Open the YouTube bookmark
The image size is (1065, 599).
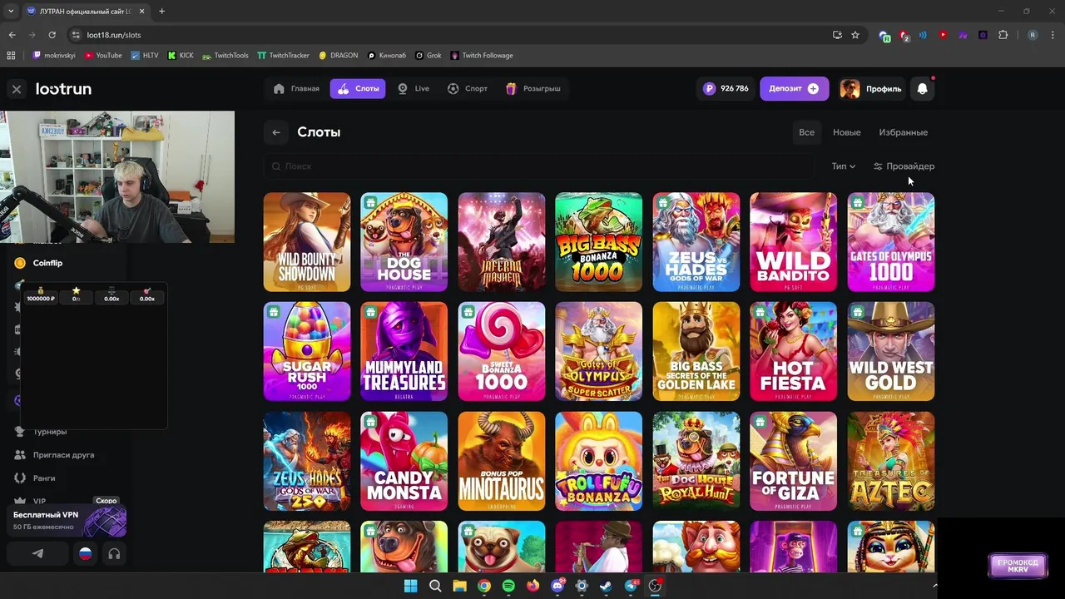[102, 56]
